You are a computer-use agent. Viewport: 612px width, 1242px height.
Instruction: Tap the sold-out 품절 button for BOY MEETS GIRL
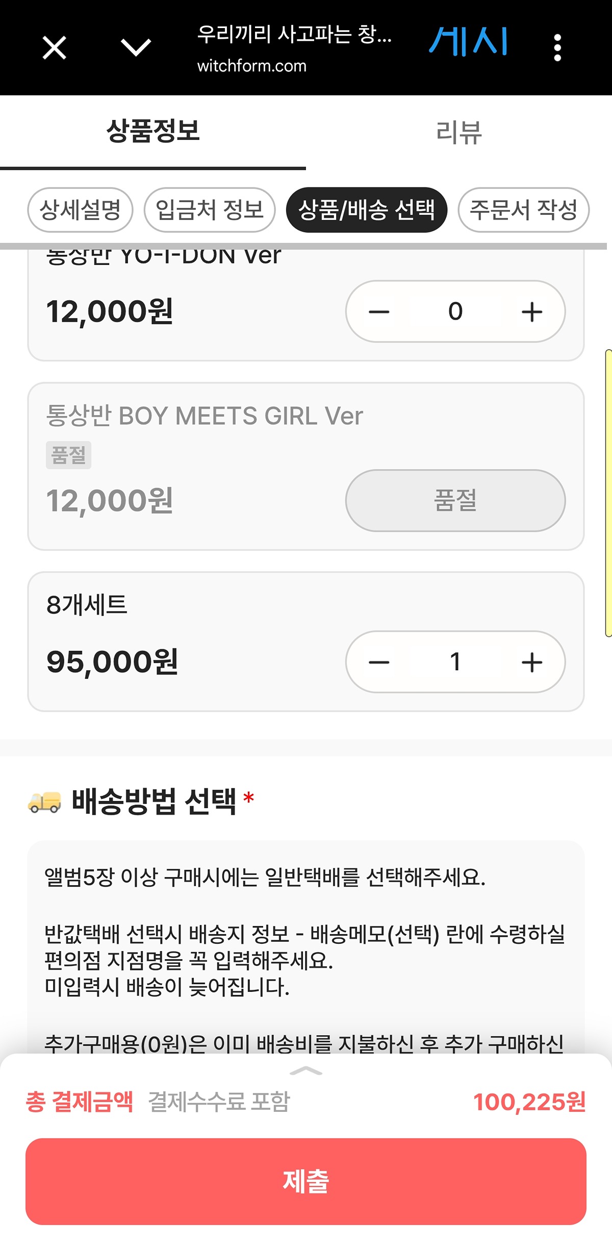[455, 501]
